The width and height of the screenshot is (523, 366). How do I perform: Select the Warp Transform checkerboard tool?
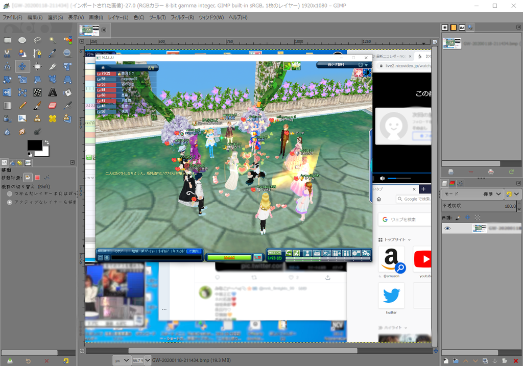pos(37,92)
